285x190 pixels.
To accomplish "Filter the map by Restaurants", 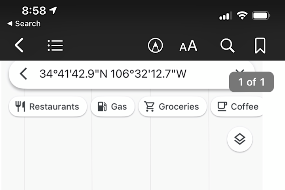I will (x=48, y=106).
